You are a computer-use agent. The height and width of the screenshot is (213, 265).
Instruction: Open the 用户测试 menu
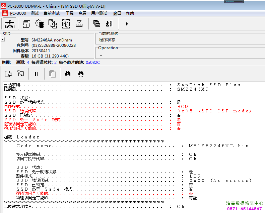(99, 13)
